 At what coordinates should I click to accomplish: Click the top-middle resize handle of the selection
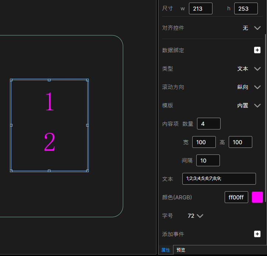(x=49, y=80)
